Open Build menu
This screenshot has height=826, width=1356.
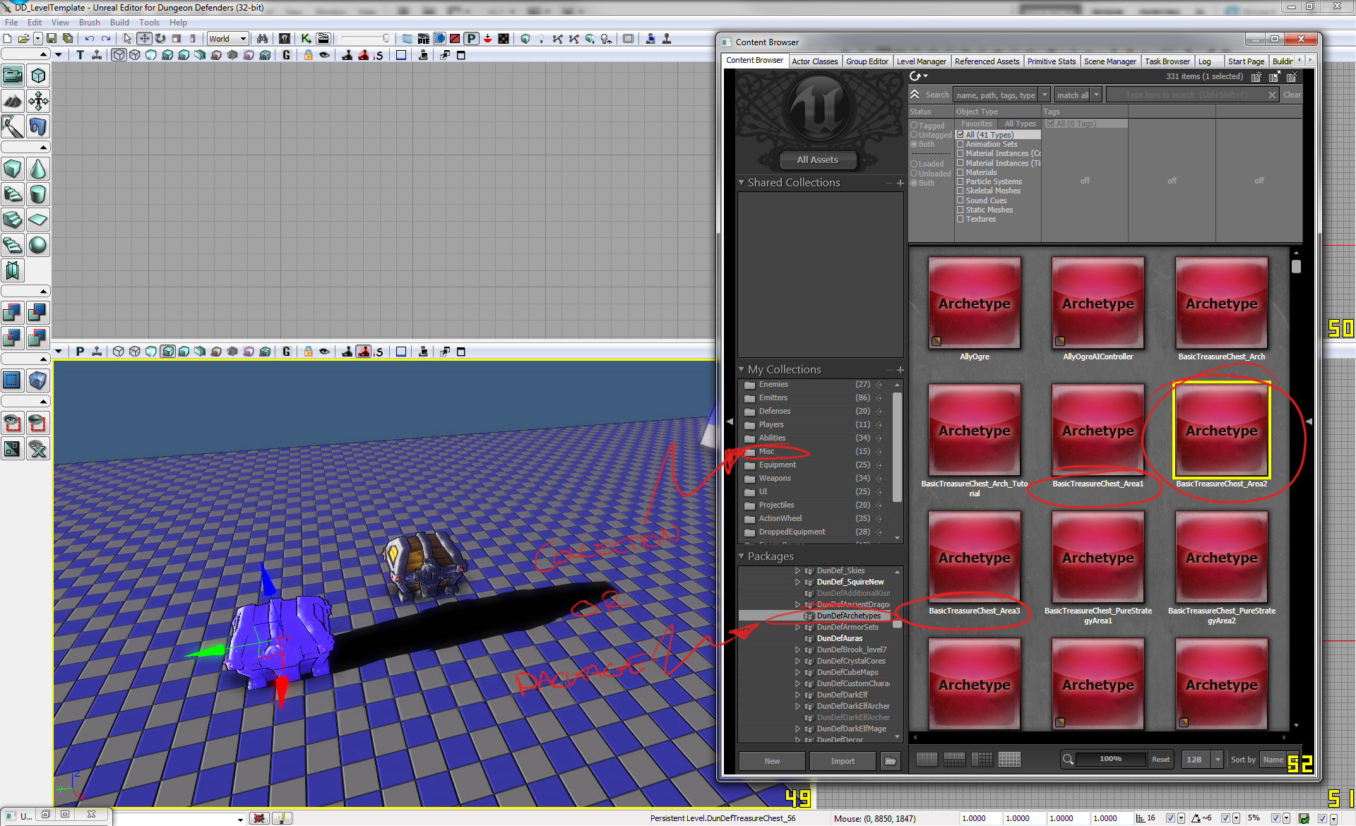pos(119,23)
